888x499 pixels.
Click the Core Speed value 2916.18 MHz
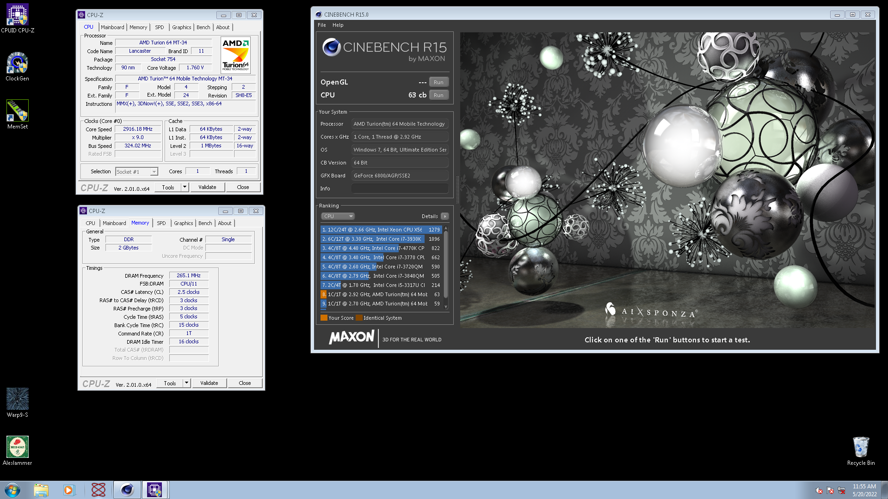click(x=138, y=129)
